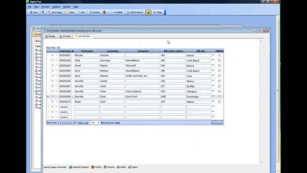Open Web Projects from the toolbar
Image resolution: width=307 pixels, height=173 pixels.
tap(135, 12)
